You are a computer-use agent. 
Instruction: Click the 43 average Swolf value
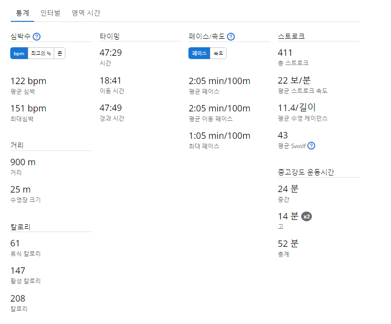pyautogui.click(x=283, y=135)
